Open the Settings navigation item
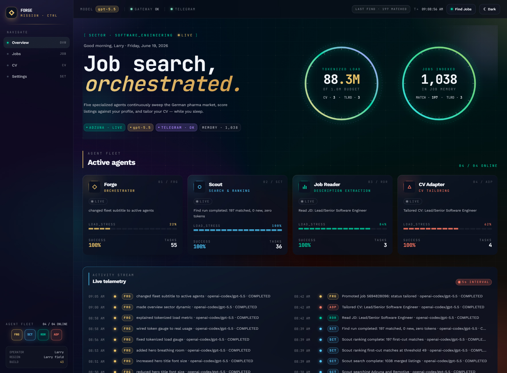This screenshot has height=373, width=507. click(36, 77)
